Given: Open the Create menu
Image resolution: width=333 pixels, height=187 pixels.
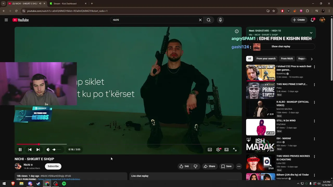Looking at the screenshot, I should (x=299, y=20).
